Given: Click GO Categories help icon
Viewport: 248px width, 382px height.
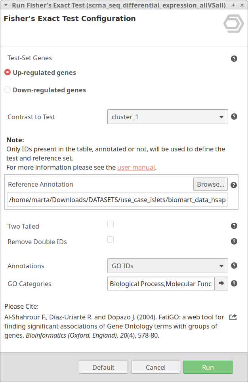Looking at the screenshot, I should 234,283.
